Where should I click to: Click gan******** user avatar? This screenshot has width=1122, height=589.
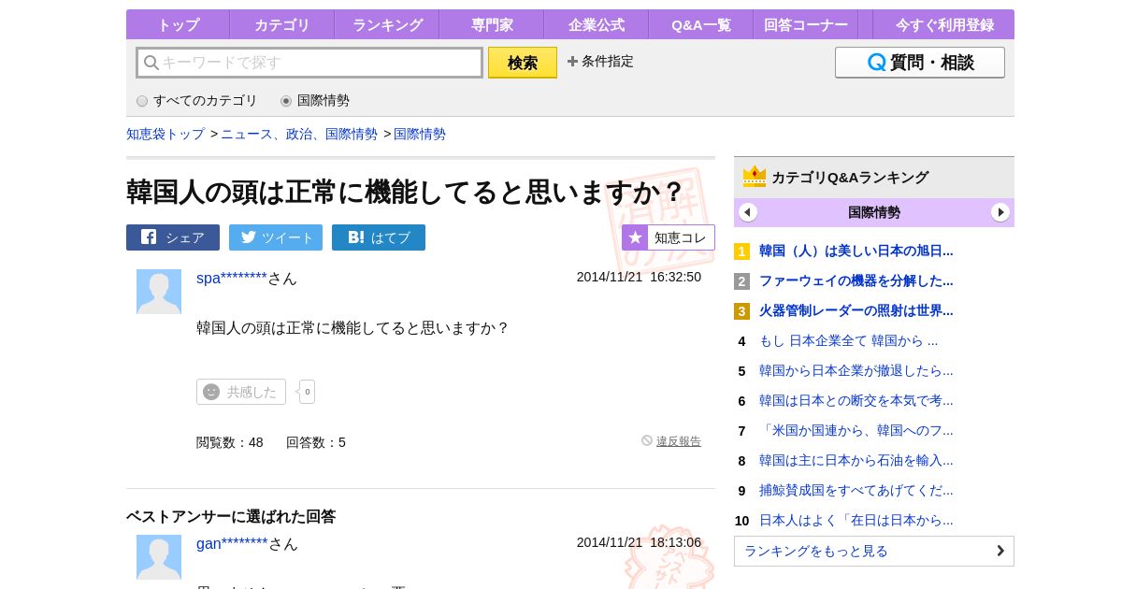click(159, 557)
